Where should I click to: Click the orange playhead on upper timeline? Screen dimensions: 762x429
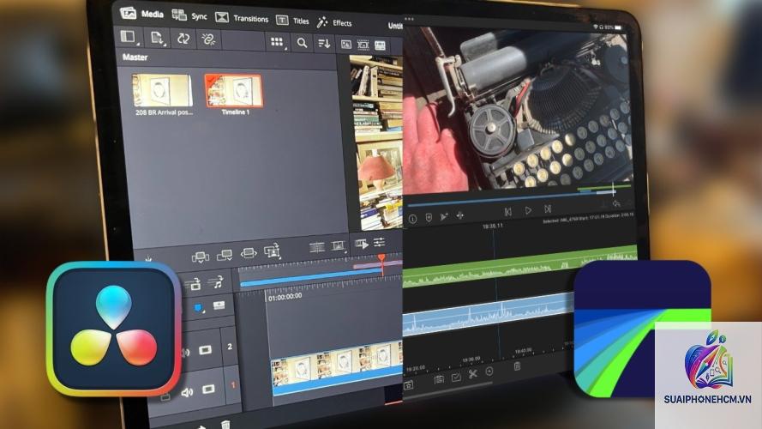[x=382, y=264]
